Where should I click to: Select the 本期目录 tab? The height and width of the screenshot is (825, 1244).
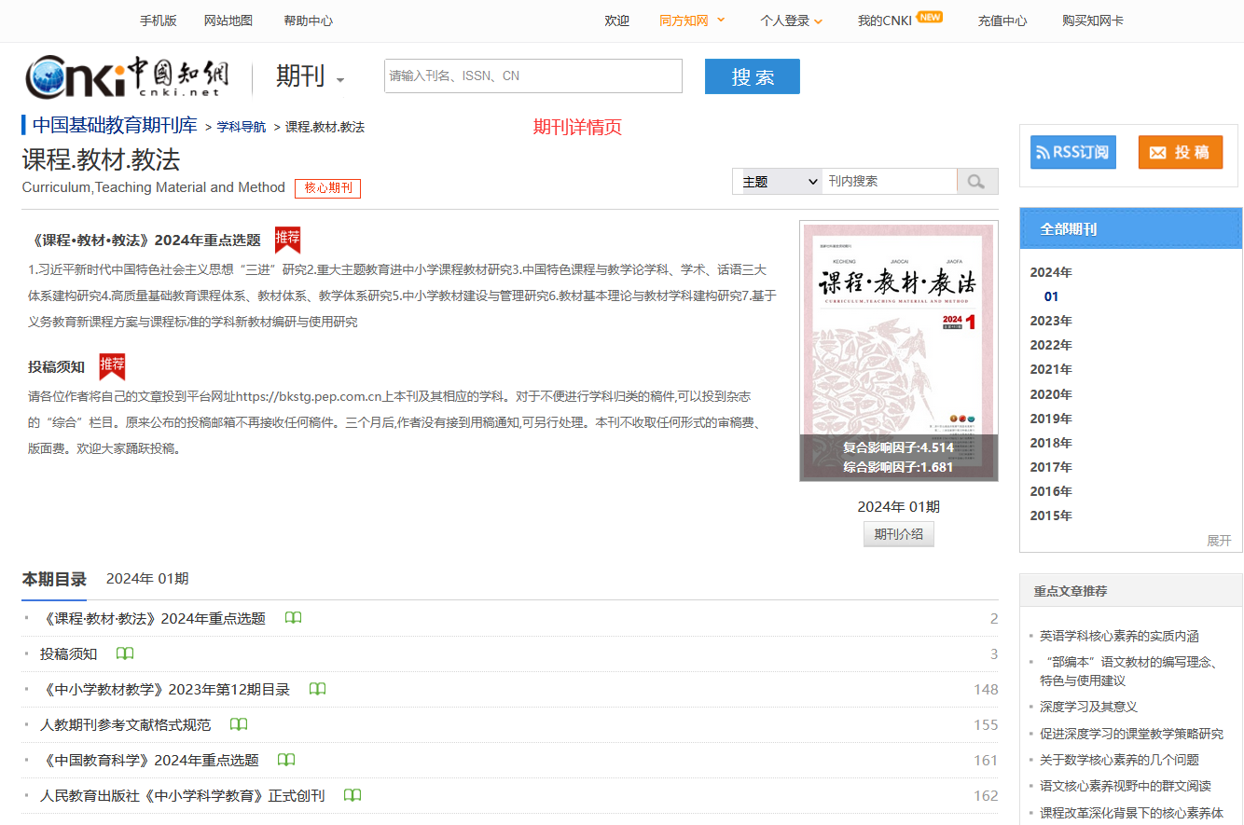tap(54, 579)
